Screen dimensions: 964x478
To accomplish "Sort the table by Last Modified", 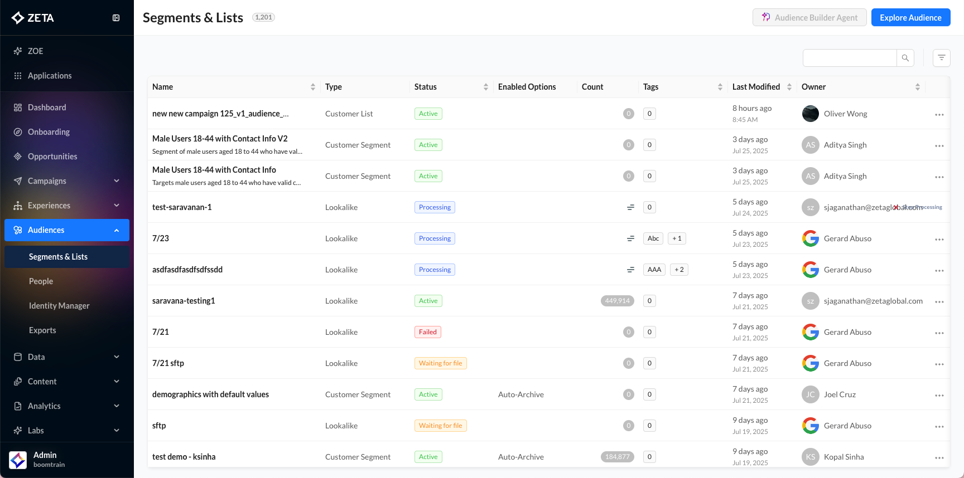I will point(789,87).
